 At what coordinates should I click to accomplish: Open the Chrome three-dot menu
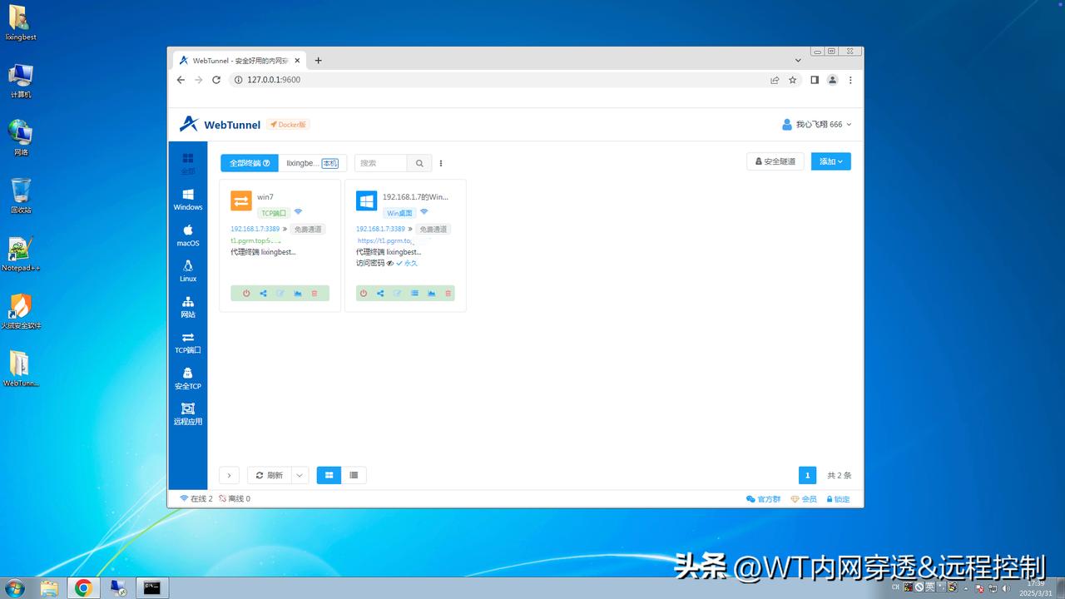[x=850, y=80]
